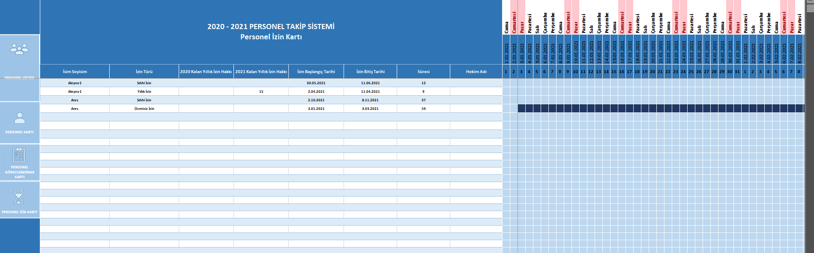Screen dimensions: 814x253
Task: Select the start date 3.01.2021 cell in the Ücretsiz İzin row
Action: [316, 109]
